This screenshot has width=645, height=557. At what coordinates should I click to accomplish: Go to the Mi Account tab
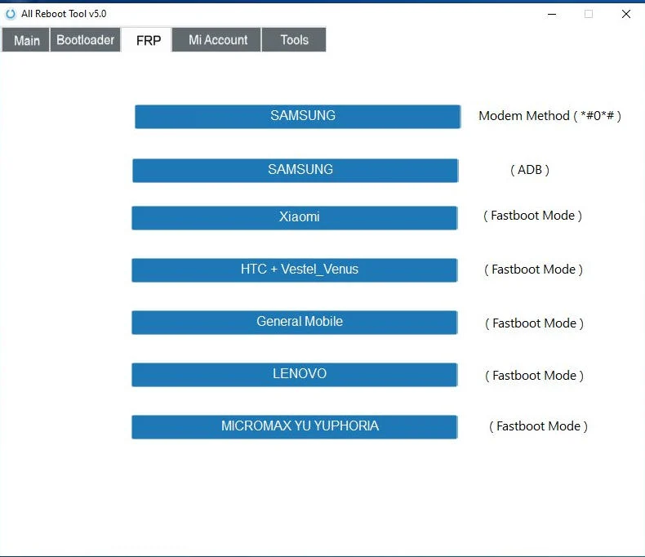coord(217,40)
